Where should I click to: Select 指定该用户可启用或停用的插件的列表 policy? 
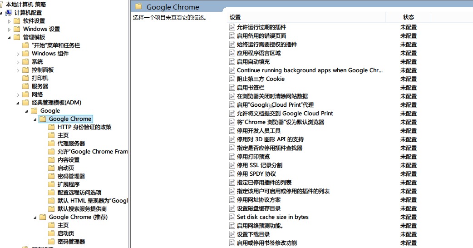coord(283,191)
